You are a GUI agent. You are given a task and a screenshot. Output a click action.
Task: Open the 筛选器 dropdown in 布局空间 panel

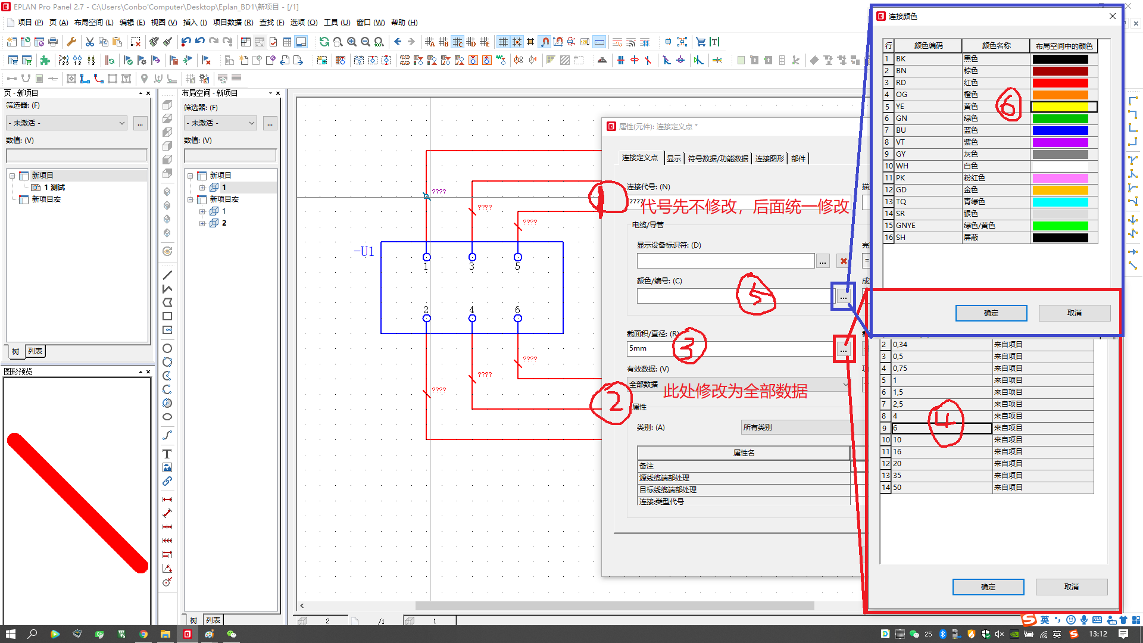point(220,123)
